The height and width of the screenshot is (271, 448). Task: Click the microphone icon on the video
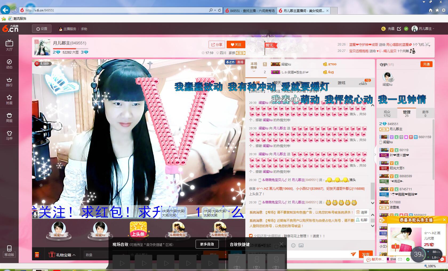click(x=35, y=214)
